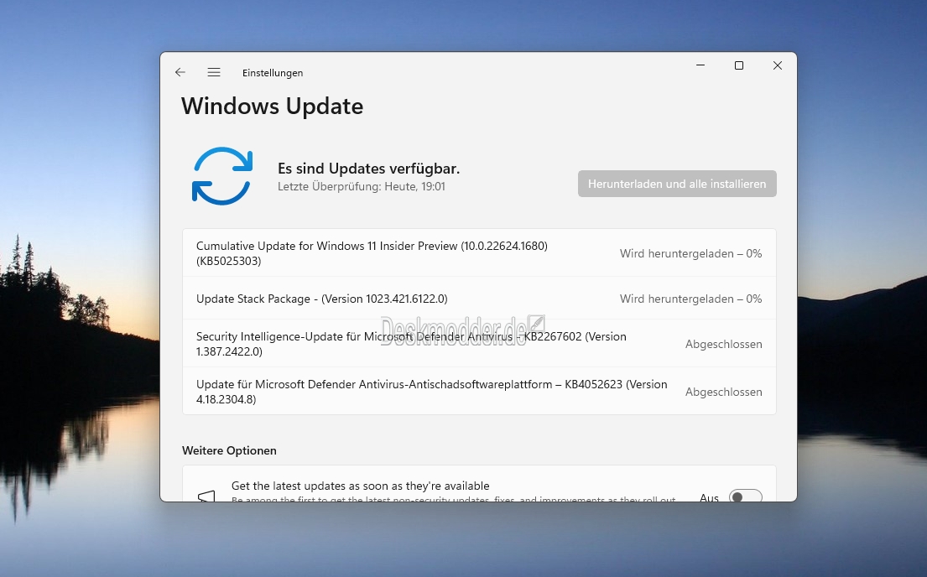Click 'Abgeschlossen' status for KB4052623
927x577 pixels.
pyautogui.click(x=724, y=392)
